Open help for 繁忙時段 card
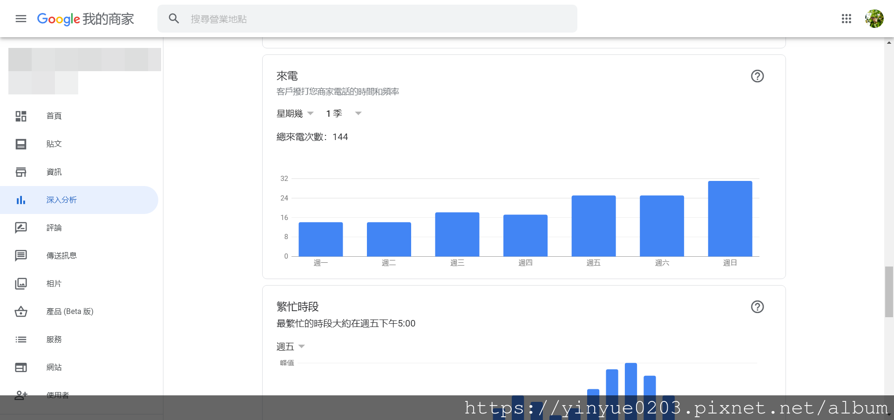This screenshot has height=420, width=894. pos(758,307)
